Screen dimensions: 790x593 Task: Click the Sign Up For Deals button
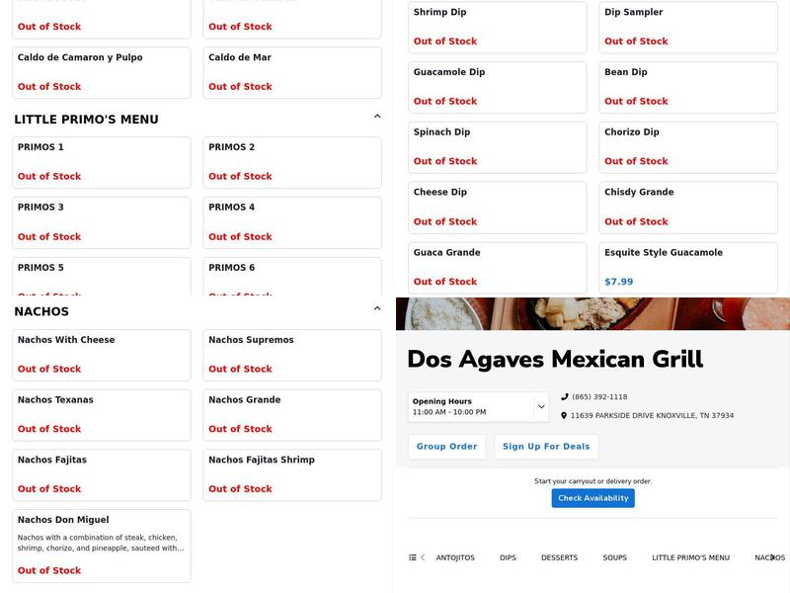[546, 446]
